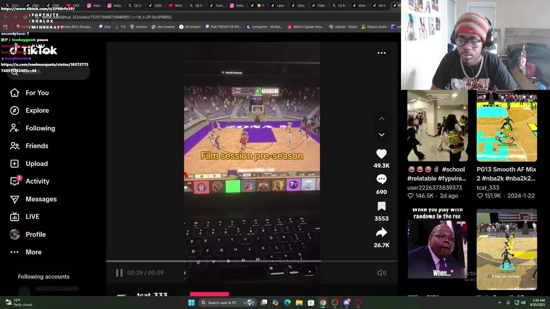The image size is (550, 309).
Task: Pause the video playback
Action: pos(119,273)
